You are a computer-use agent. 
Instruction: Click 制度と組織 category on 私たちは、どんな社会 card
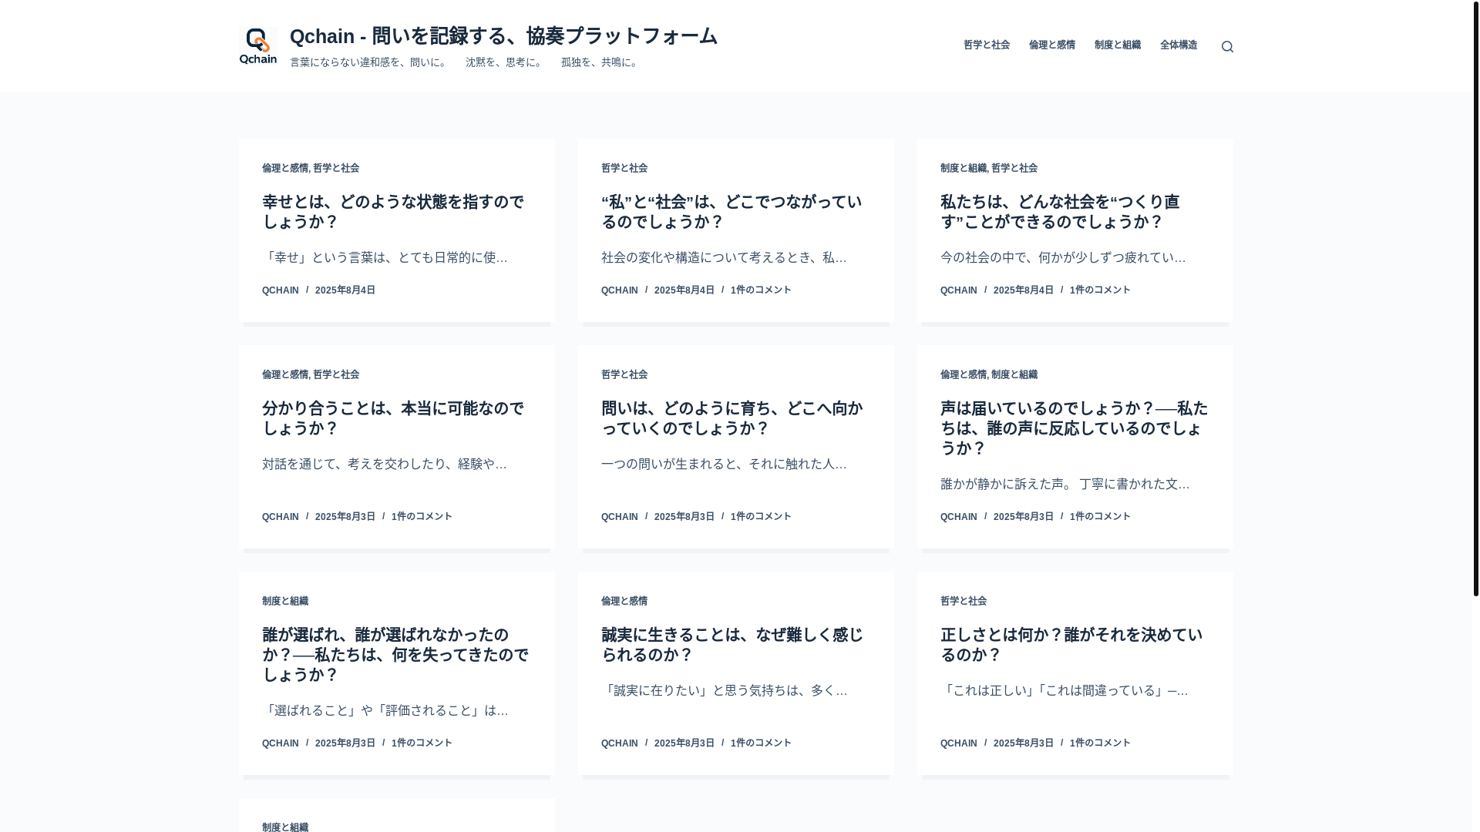964,168
